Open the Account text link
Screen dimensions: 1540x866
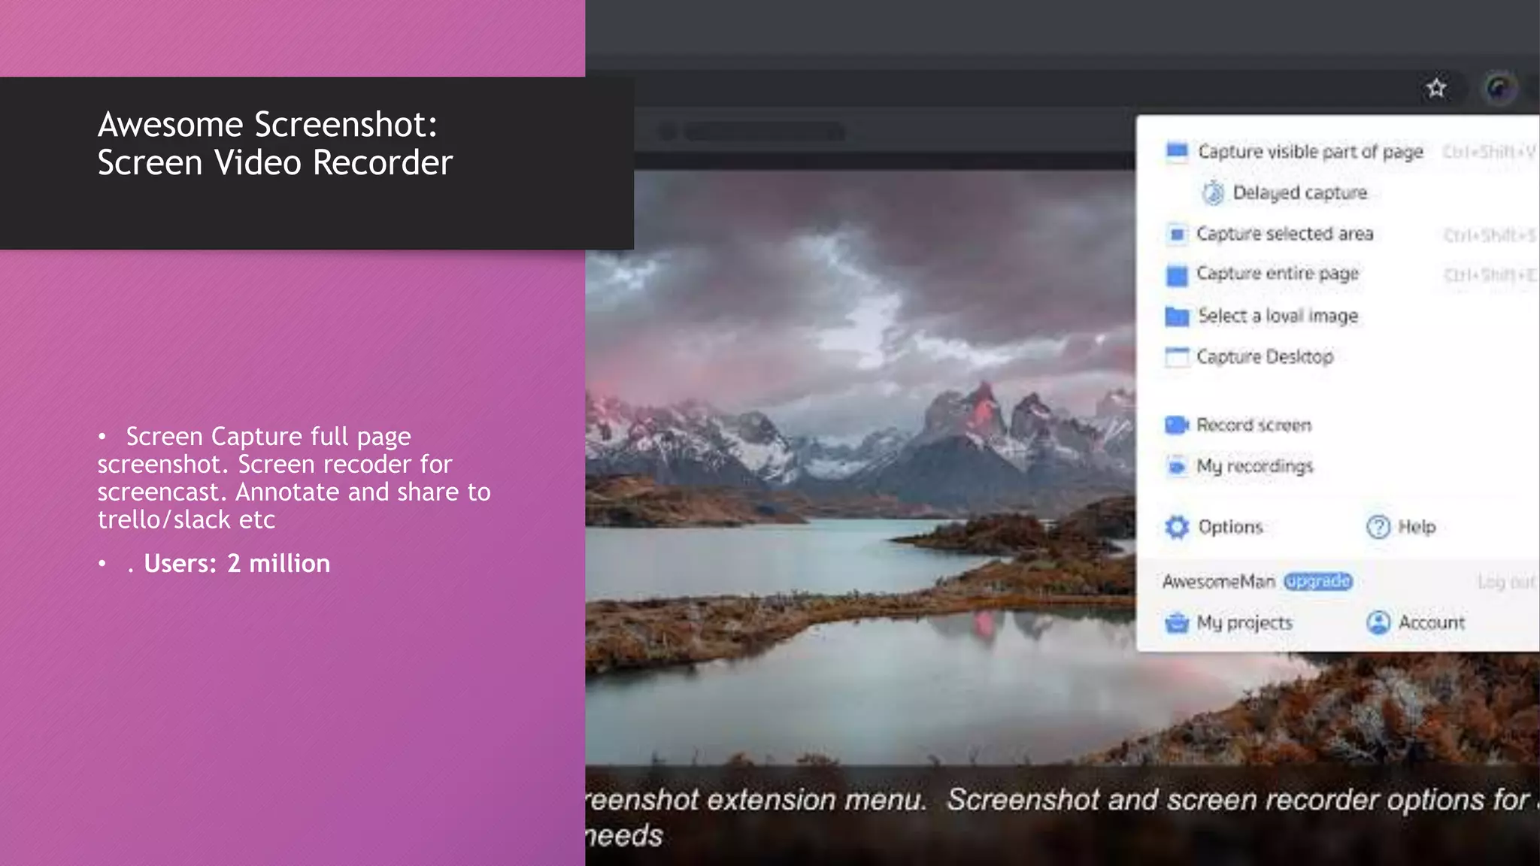pos(1432,622)
